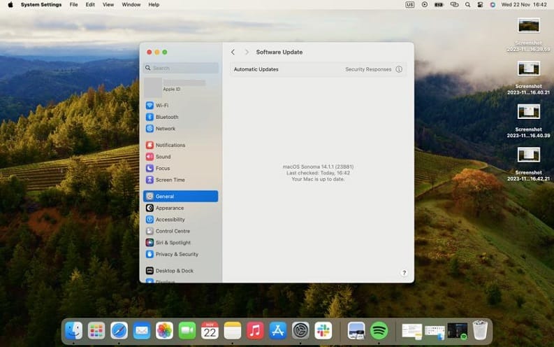This screenshot has width=554, height=347.
Task: Select Sound in the settings sidebar
Action: pyautogui.click(x=180, y=157)
